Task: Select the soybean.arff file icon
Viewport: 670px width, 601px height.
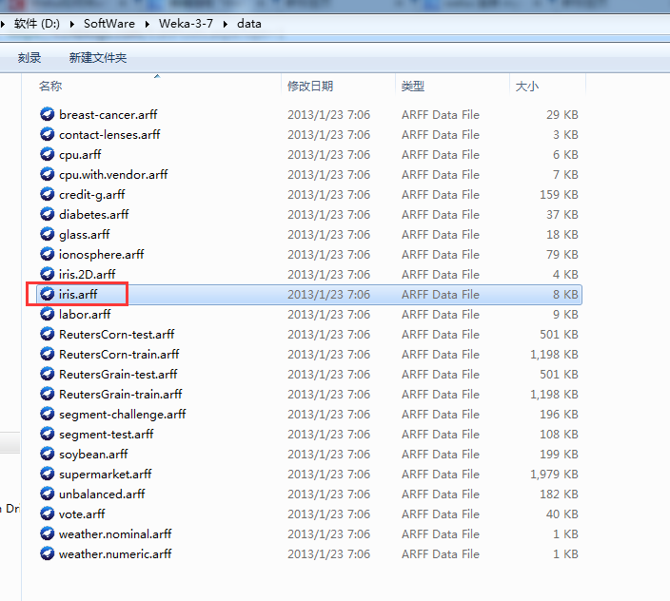Action: (x=47, y=454)
